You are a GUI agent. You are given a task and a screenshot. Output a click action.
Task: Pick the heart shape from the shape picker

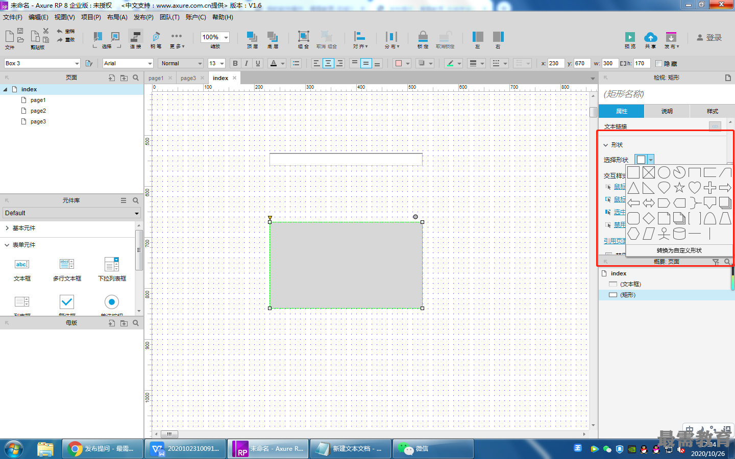click(x=695, y=188)
